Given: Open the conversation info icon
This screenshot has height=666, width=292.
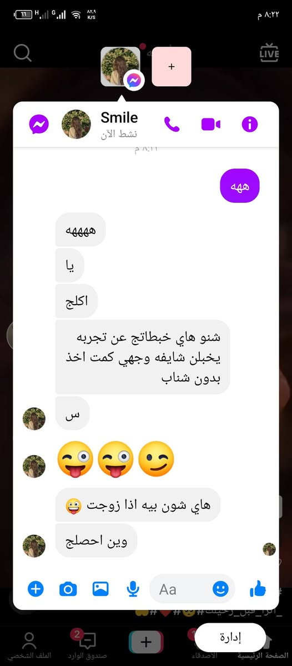Looking at the screenshot, I should [250, 125].
